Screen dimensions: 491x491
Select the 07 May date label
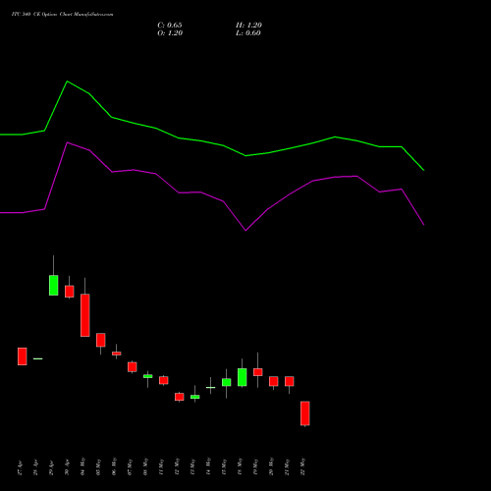(131, 466)
